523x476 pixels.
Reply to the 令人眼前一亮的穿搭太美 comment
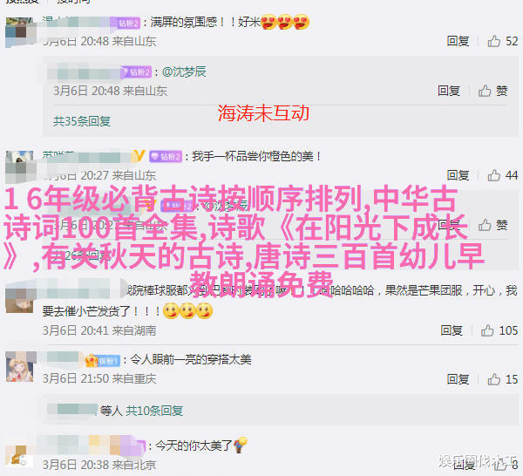click(458, 379)
